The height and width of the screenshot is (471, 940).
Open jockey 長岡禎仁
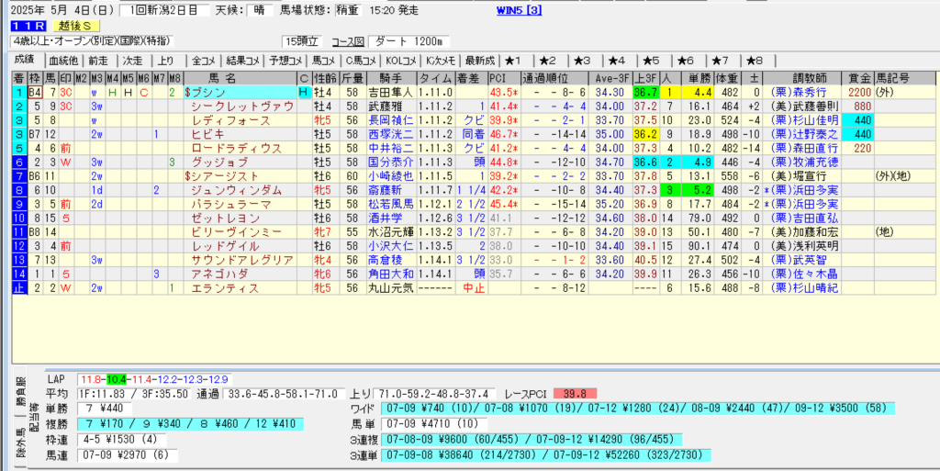pyautogui.click(x=389, y=120)
